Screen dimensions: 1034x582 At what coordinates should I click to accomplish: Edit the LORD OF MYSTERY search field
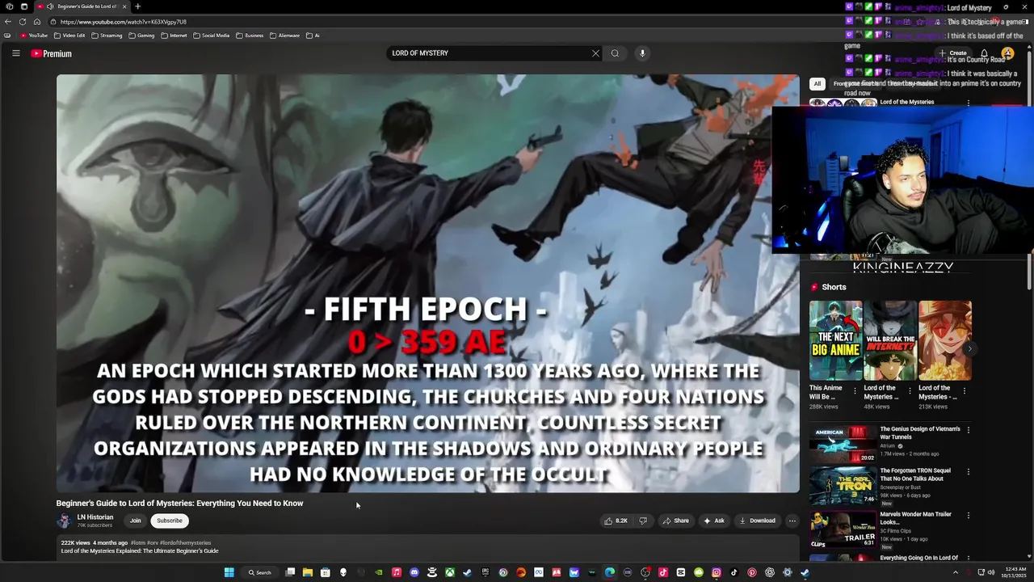pos(489,53)
